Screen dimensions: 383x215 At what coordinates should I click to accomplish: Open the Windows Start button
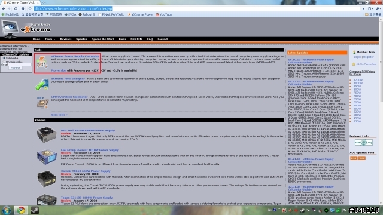pos(7,210)
